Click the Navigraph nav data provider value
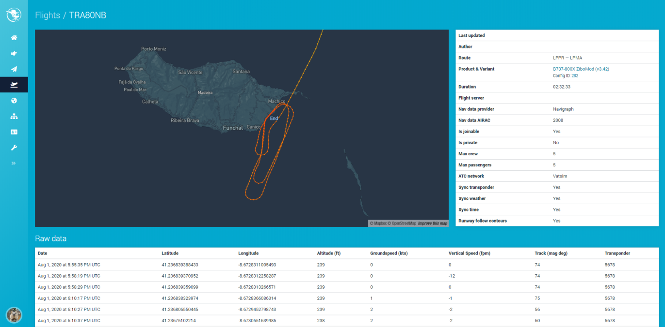This screenshot has width=665, height=327. (x=563, y=109)
